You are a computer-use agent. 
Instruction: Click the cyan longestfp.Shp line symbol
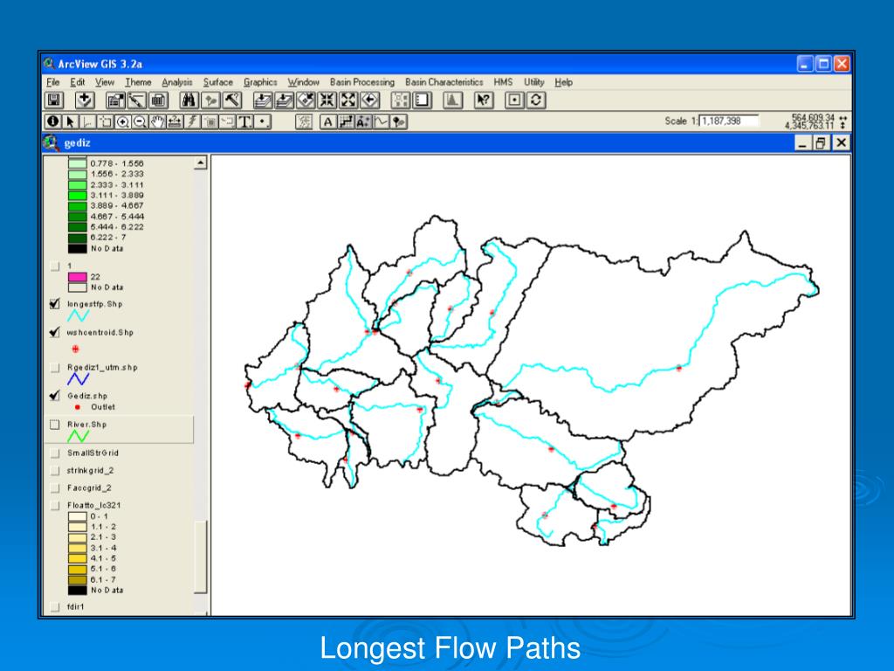[78, 315]
